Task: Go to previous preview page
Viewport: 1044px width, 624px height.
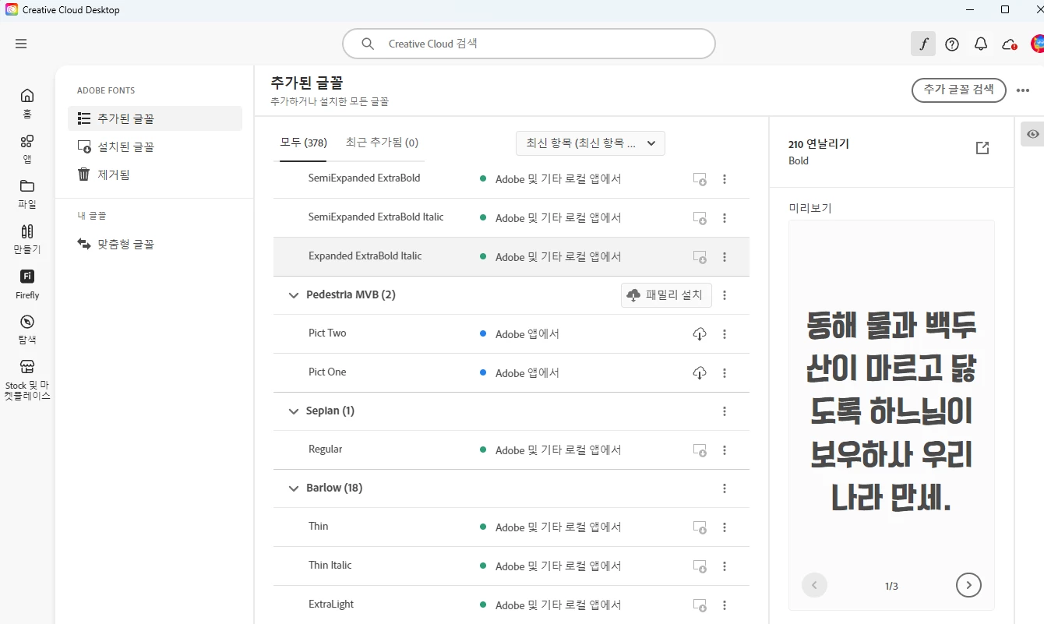Action: pos(814,584)
